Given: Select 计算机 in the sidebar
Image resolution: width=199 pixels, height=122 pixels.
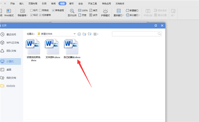Looking at the screenshot, I should pos(10,61).
